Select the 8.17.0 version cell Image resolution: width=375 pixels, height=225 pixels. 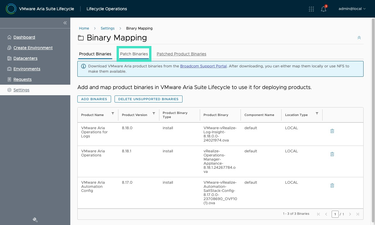coord(127,183)
